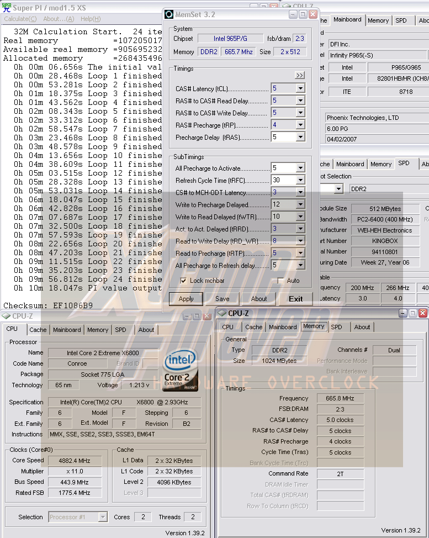
Task: Click the Rated FSB 1775.4 MHz value
Action: point(75,493)
